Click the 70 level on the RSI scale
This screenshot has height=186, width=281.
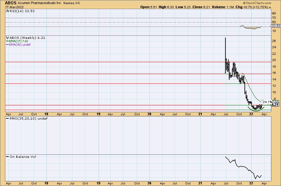274,18
